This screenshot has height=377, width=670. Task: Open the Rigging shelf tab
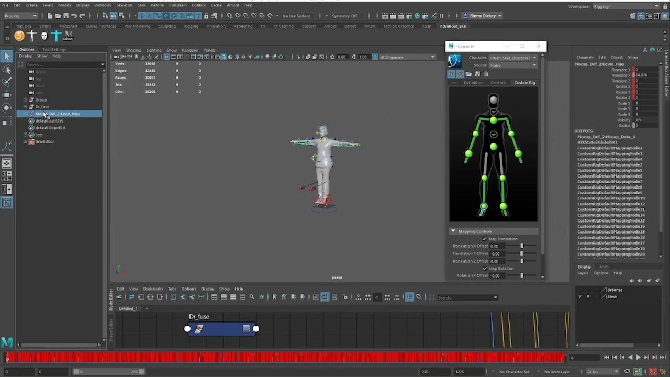[191, 26]
